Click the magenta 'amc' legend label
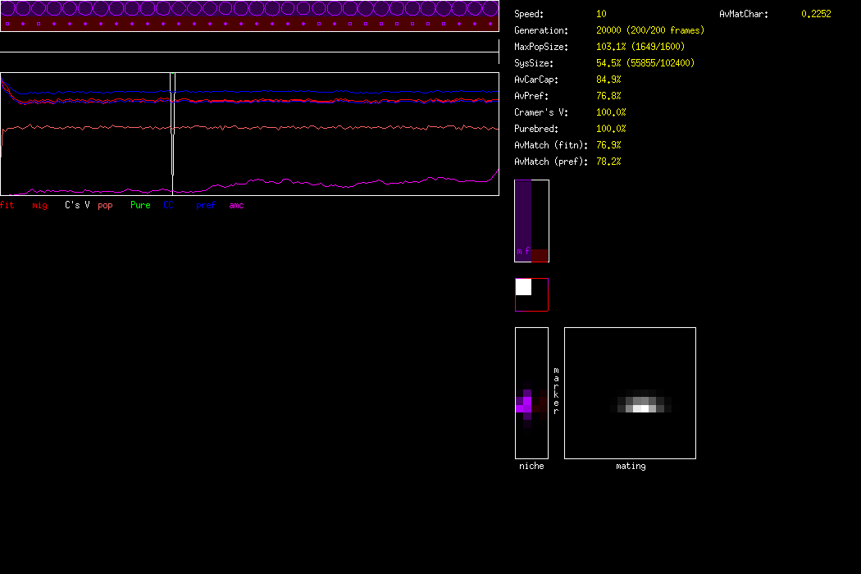The width and height of the screenshot is (861, 574). (x=236, y=205)
